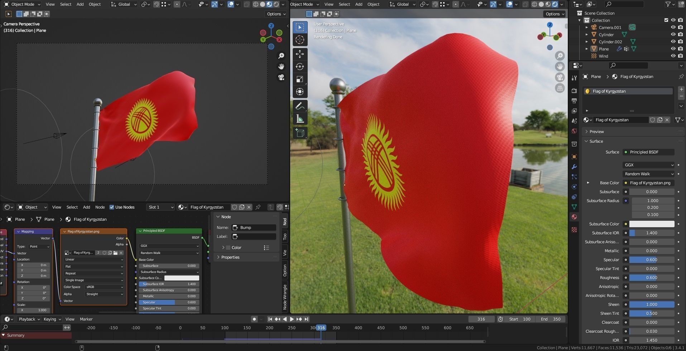Screen dimensions: 686x351
Task: Open outliner filter funnel icon
Action: (668, 4)
